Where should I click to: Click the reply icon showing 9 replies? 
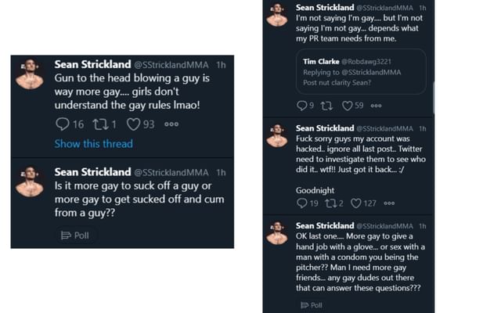point(302,106)
